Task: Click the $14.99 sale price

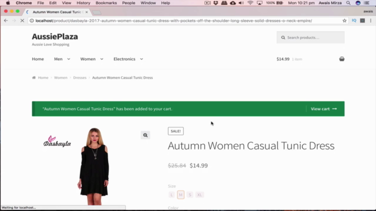Action: click(199, 165)
